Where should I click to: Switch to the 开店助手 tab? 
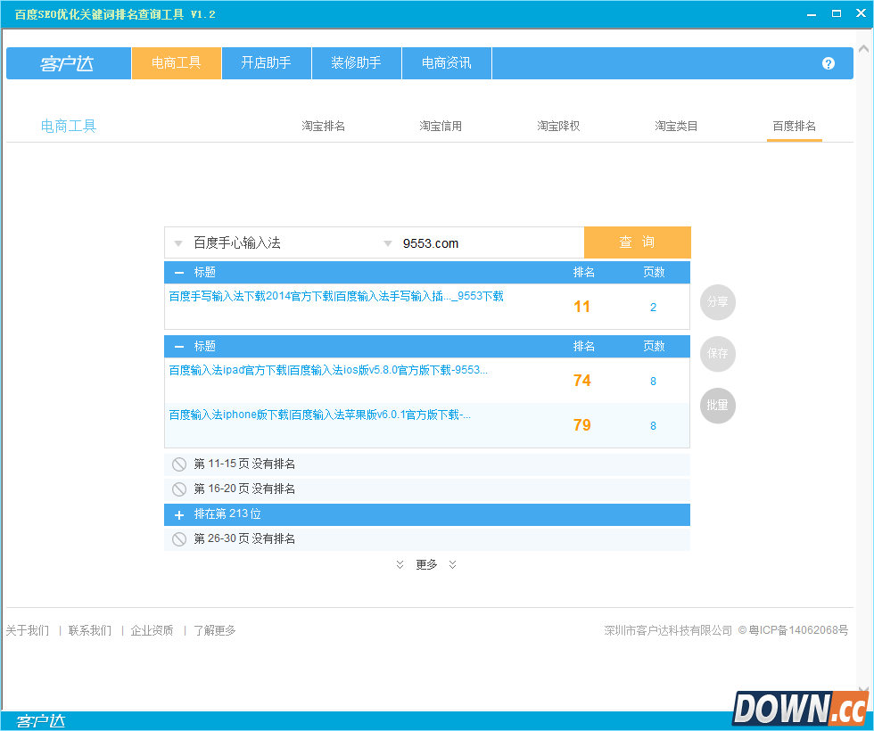[266, 63]
